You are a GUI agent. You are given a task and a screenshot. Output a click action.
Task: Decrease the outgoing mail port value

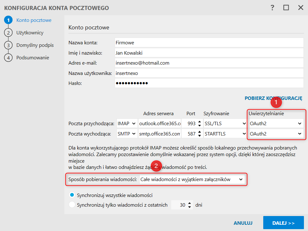coord(199,136)
